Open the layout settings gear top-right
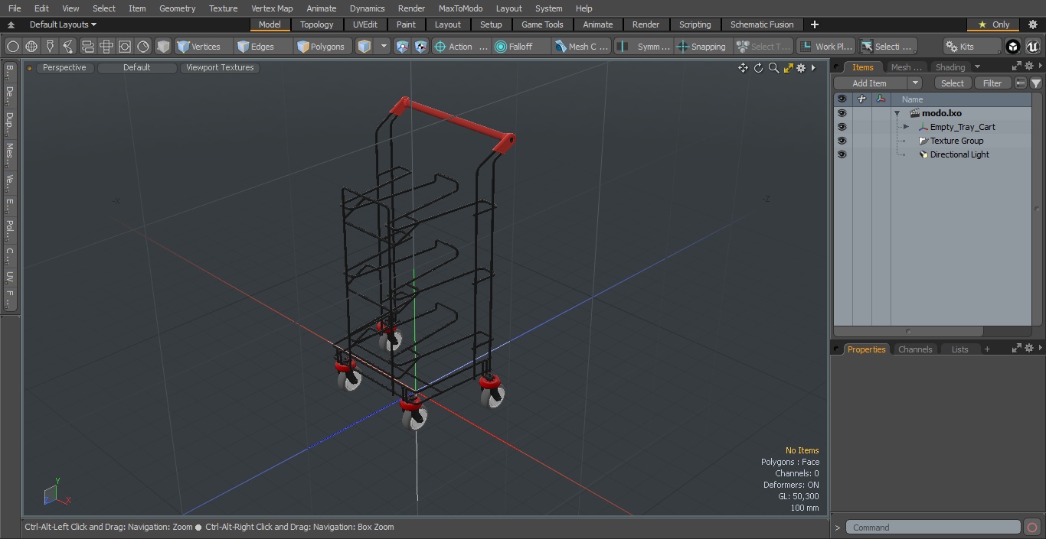Image resolution: width=1046 pixels, height=539 pixels. [1032, 24]
